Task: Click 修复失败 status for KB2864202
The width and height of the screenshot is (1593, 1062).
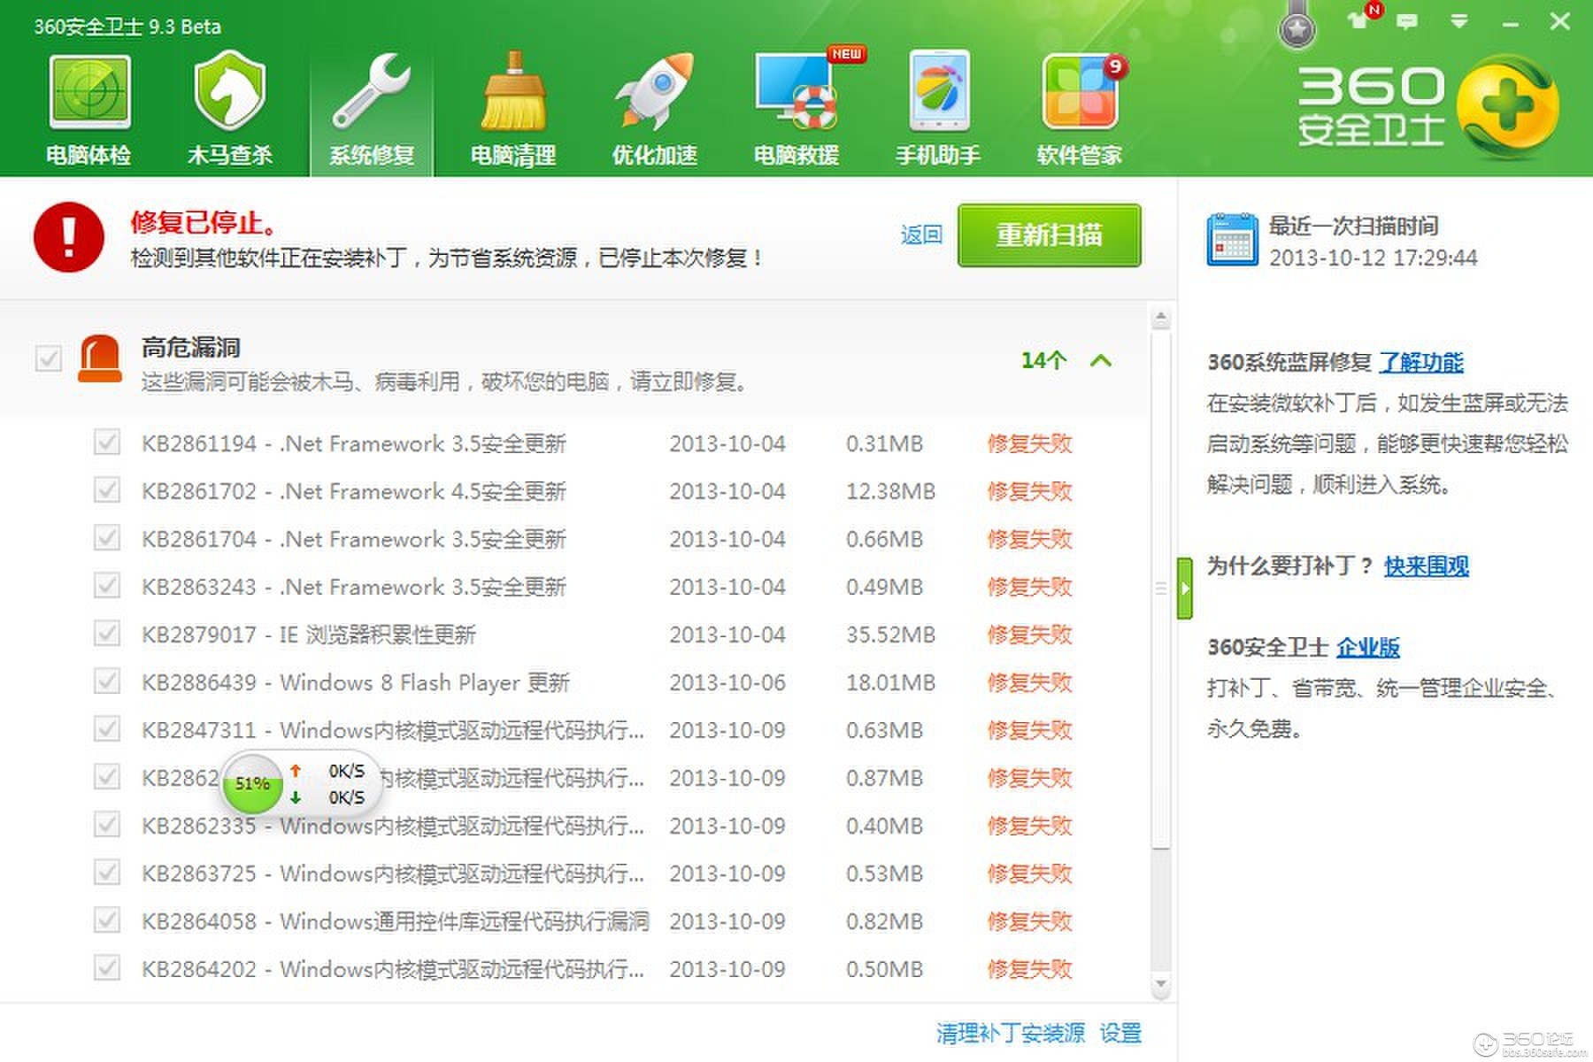Action: click(1029, 969)
